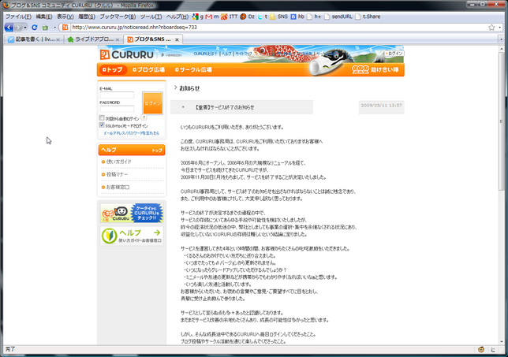
Task: Open the ブックマーク(B) menu
Action: coord(118,17)
